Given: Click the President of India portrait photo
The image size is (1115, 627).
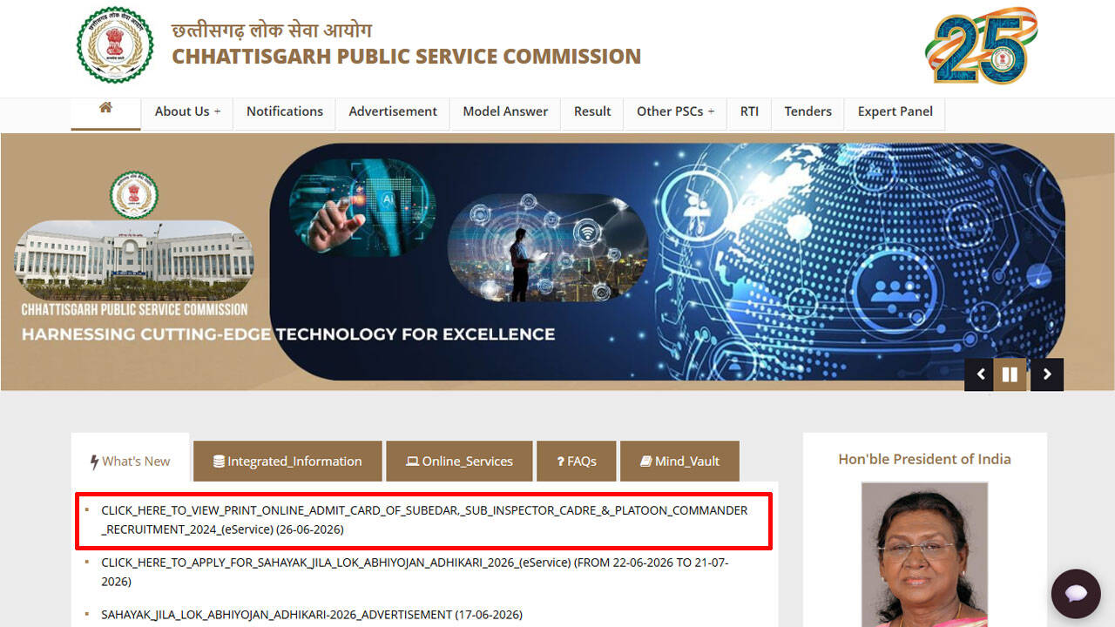Looking at the screenshot, I should pyautogui.click(x=924, y=555).
